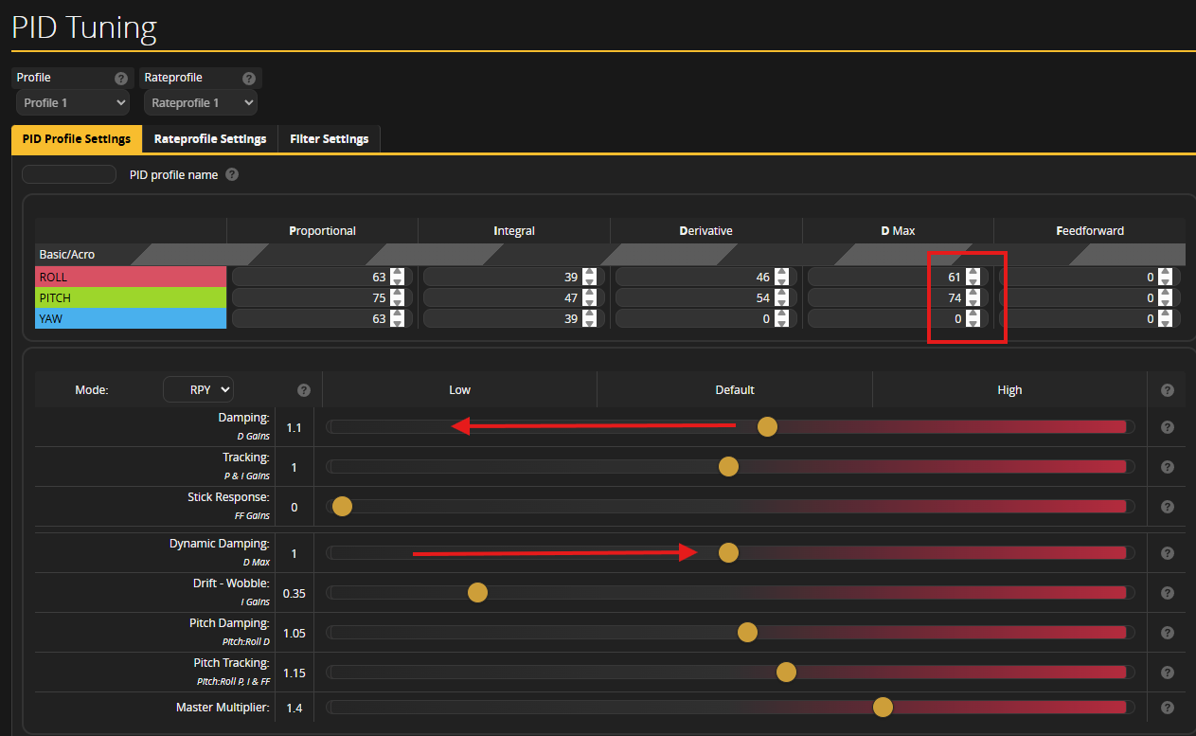Click the Tracking P & I Gains slider handle
The image size is (1196, 736).
(x=728, y=466)
